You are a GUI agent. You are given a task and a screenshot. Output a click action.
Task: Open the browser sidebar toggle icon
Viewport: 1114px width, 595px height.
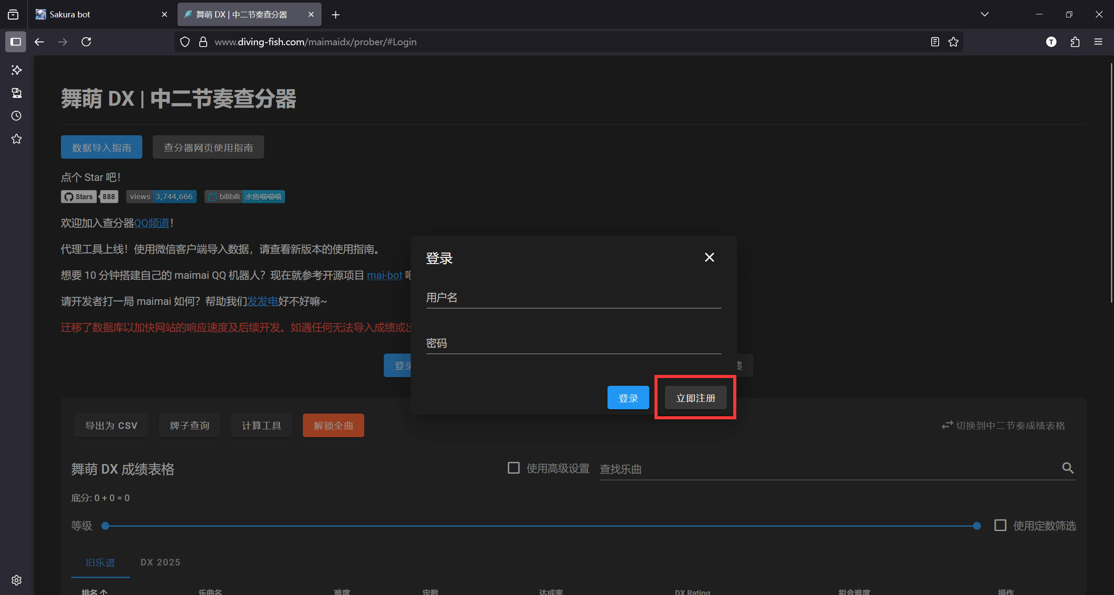point(16,42)
